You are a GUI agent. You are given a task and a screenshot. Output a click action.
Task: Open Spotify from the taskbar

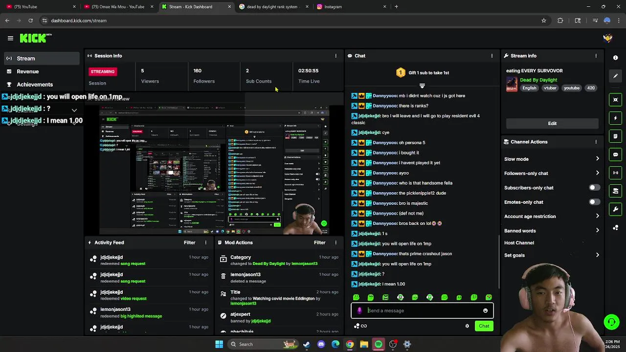pos(379,344)
